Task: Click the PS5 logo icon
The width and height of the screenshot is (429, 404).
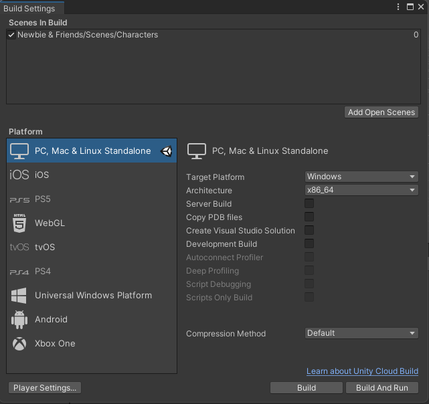Action: pos(19,200)
